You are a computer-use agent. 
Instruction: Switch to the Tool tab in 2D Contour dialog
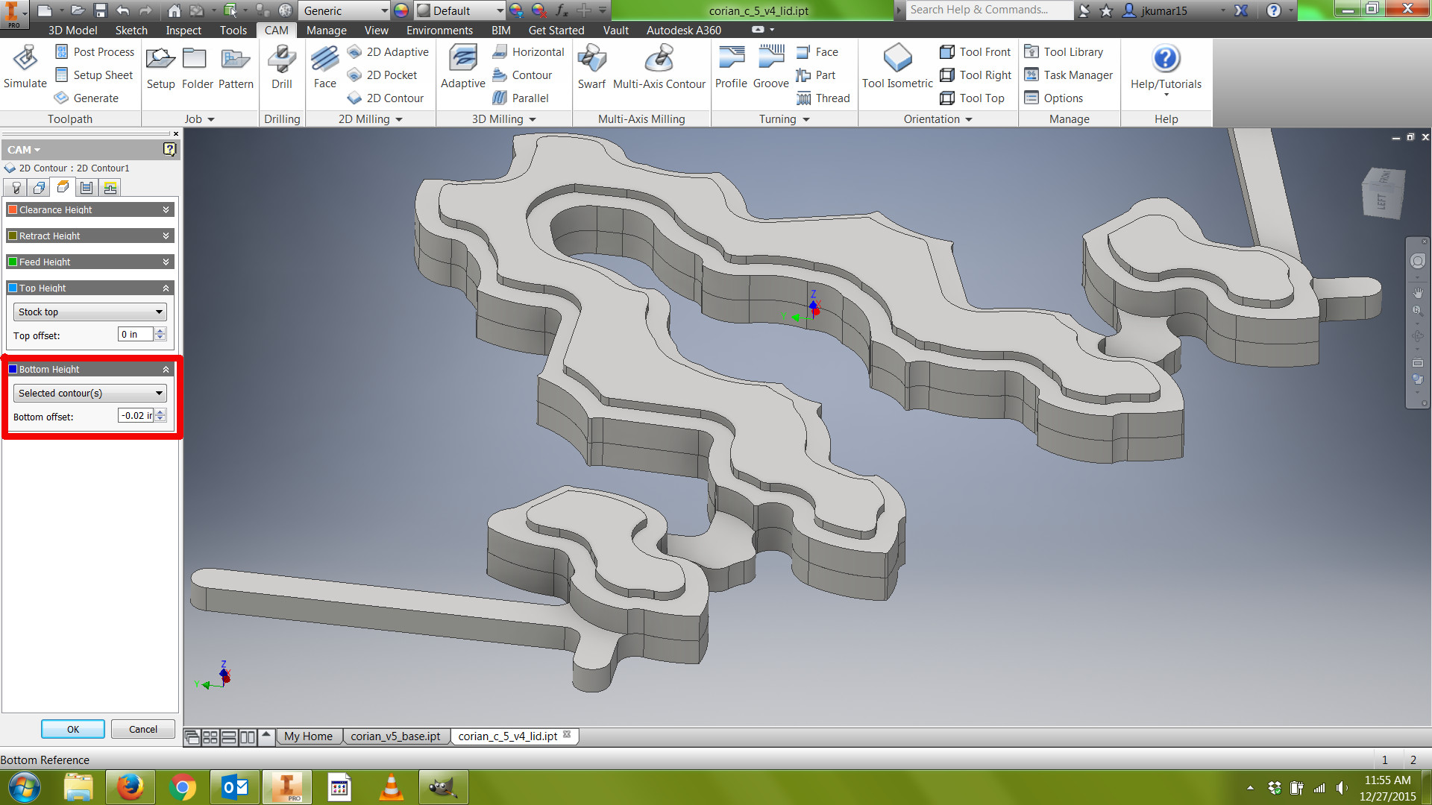(16, 188)
